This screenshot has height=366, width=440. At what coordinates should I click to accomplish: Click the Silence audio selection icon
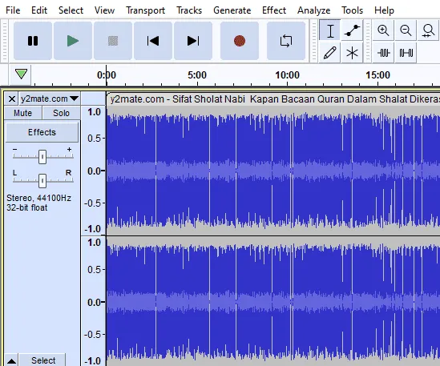coord(406,53)
